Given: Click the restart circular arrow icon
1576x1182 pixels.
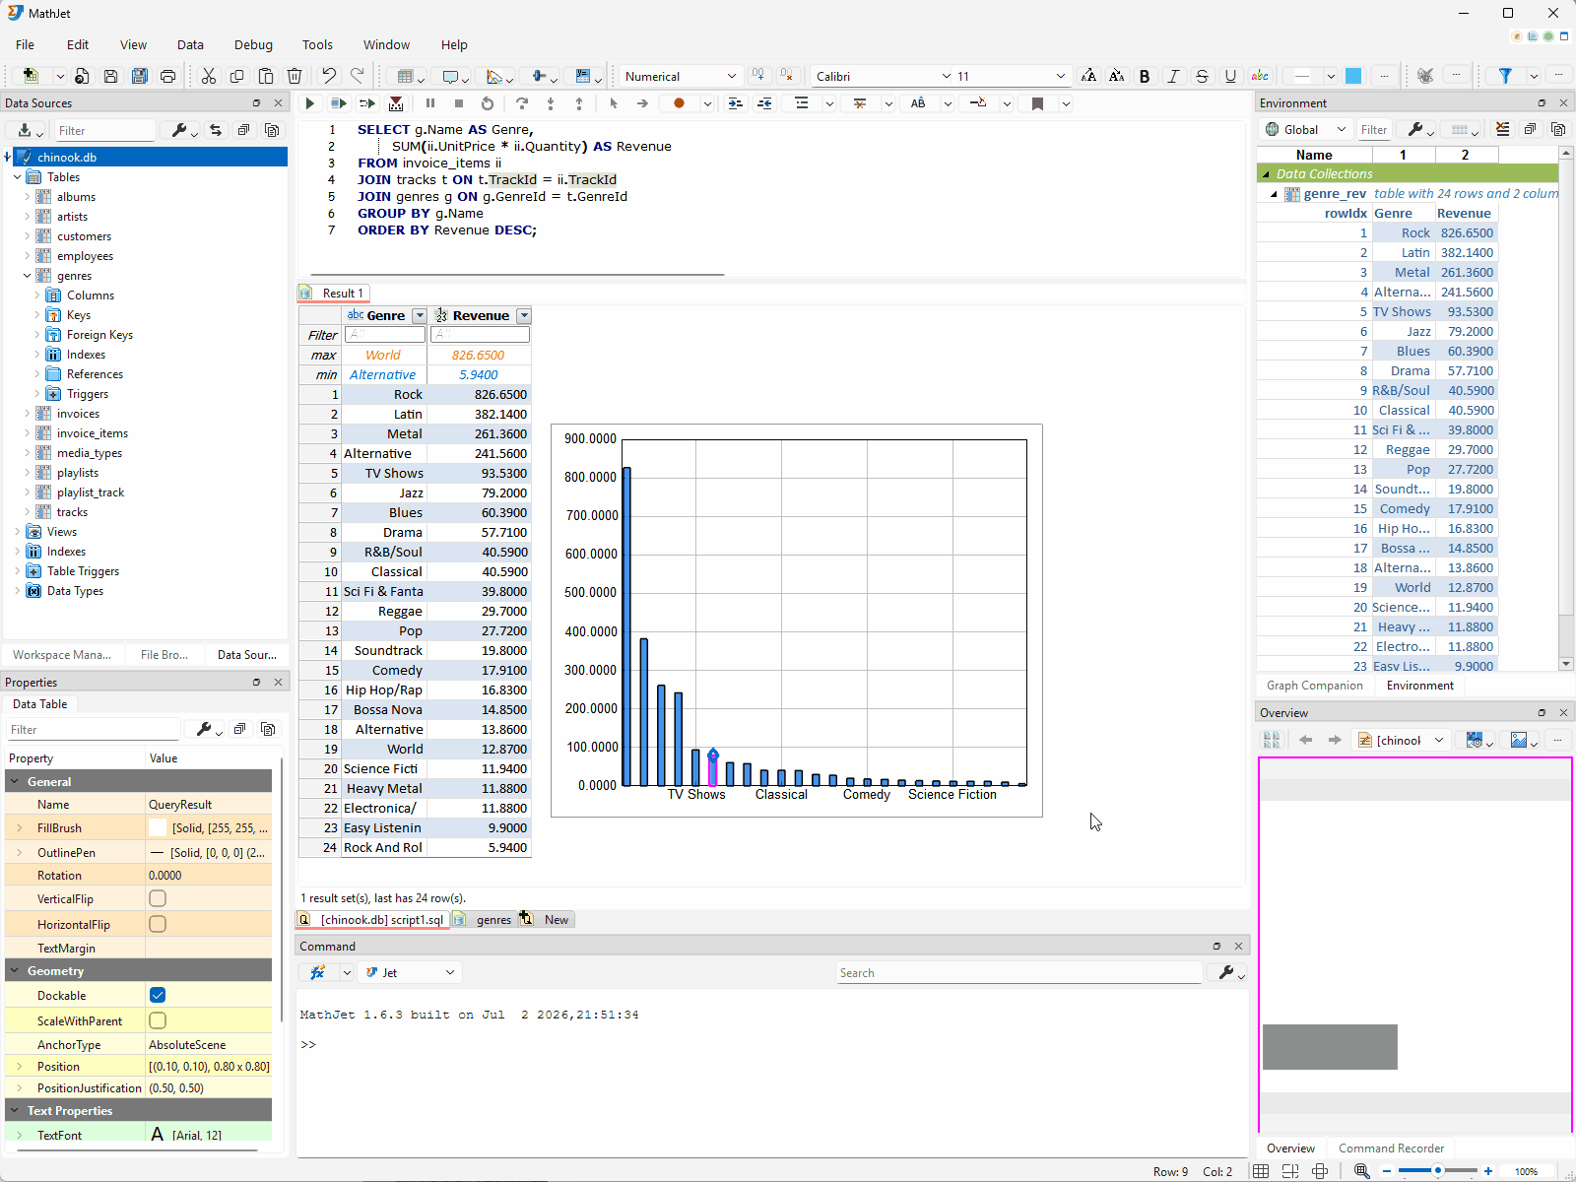Looking at the screenshot, I should click(488, 103).
